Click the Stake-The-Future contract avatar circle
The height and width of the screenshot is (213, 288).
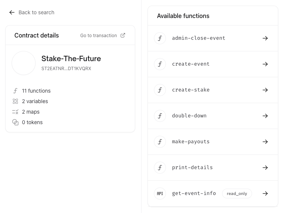[x=24, y=63]
